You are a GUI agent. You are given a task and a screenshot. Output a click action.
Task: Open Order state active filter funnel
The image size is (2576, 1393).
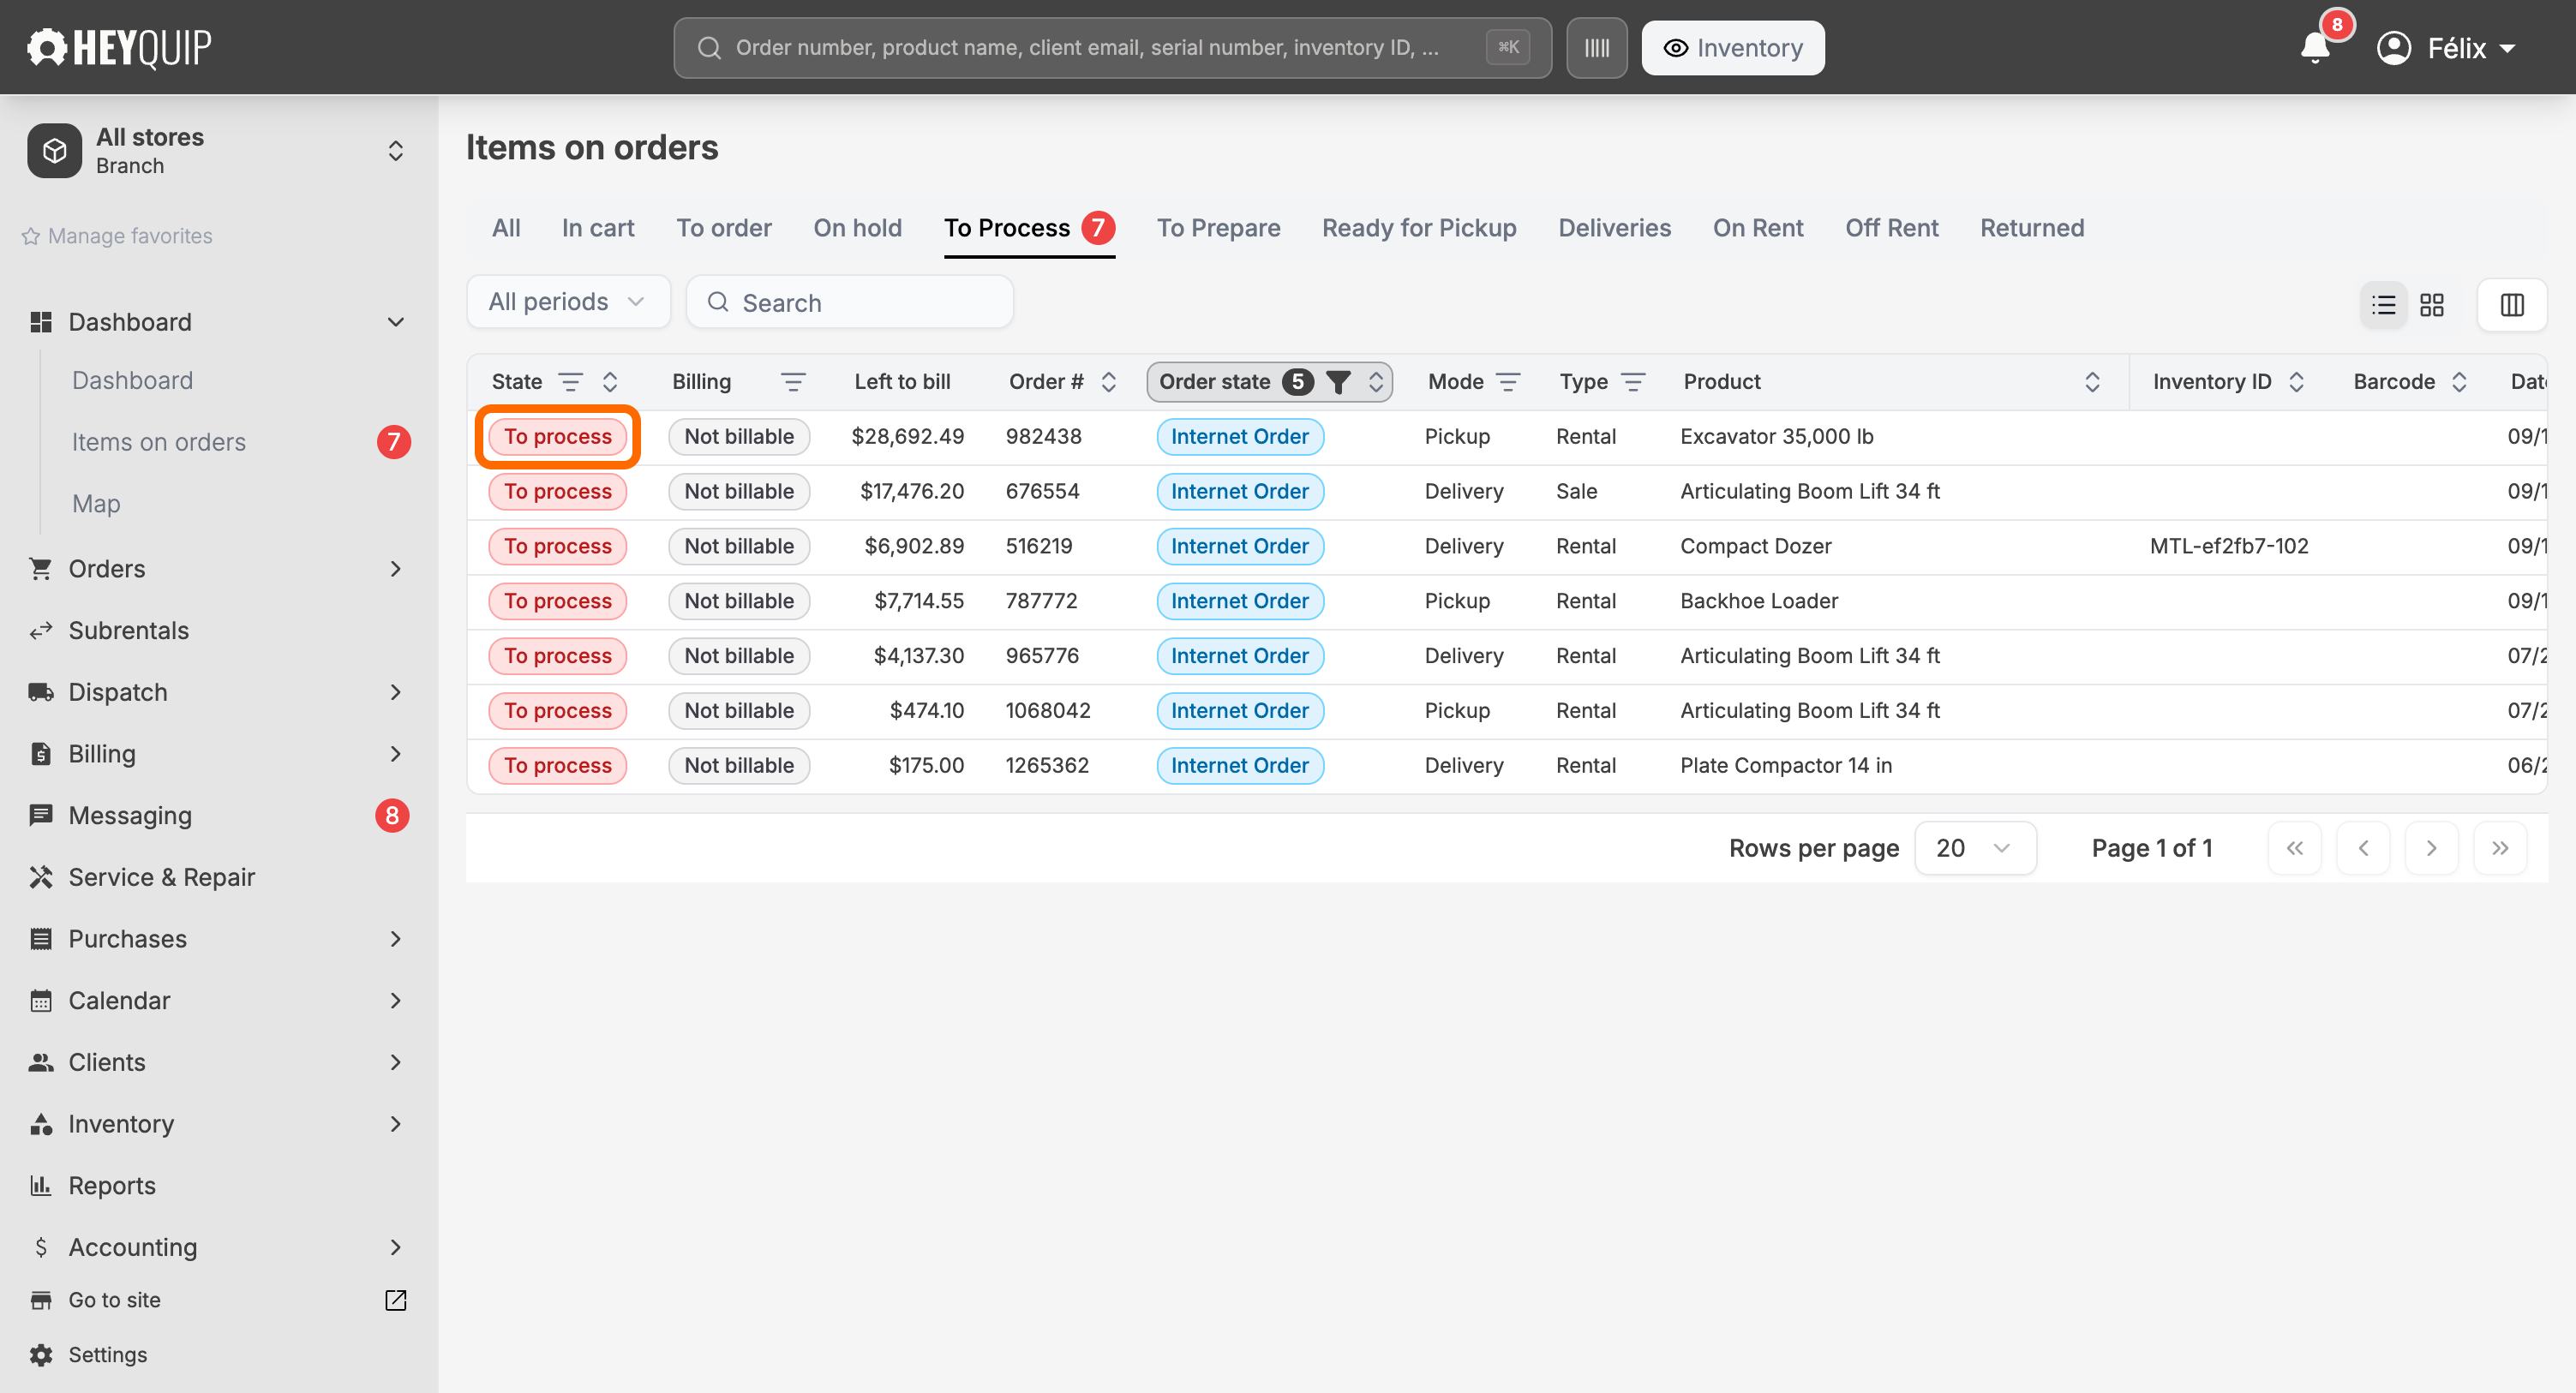coord(1338,382)
